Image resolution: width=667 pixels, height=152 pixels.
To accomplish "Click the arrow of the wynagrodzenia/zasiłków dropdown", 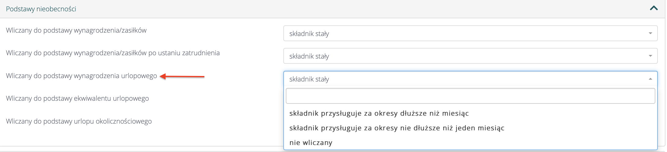I will click(x=650, y=33).
